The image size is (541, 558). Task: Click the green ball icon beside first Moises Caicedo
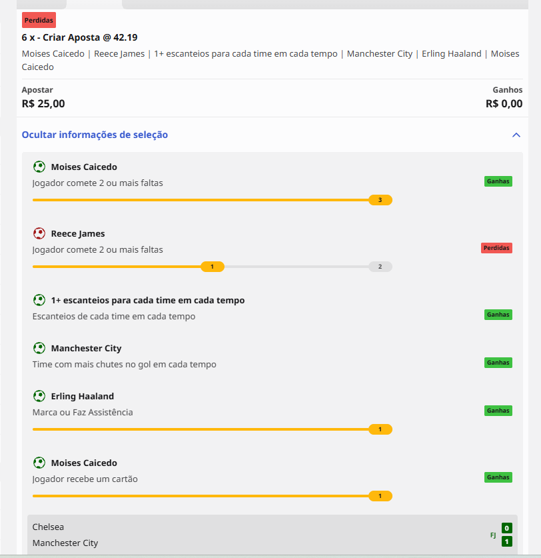tap(39, 167)
